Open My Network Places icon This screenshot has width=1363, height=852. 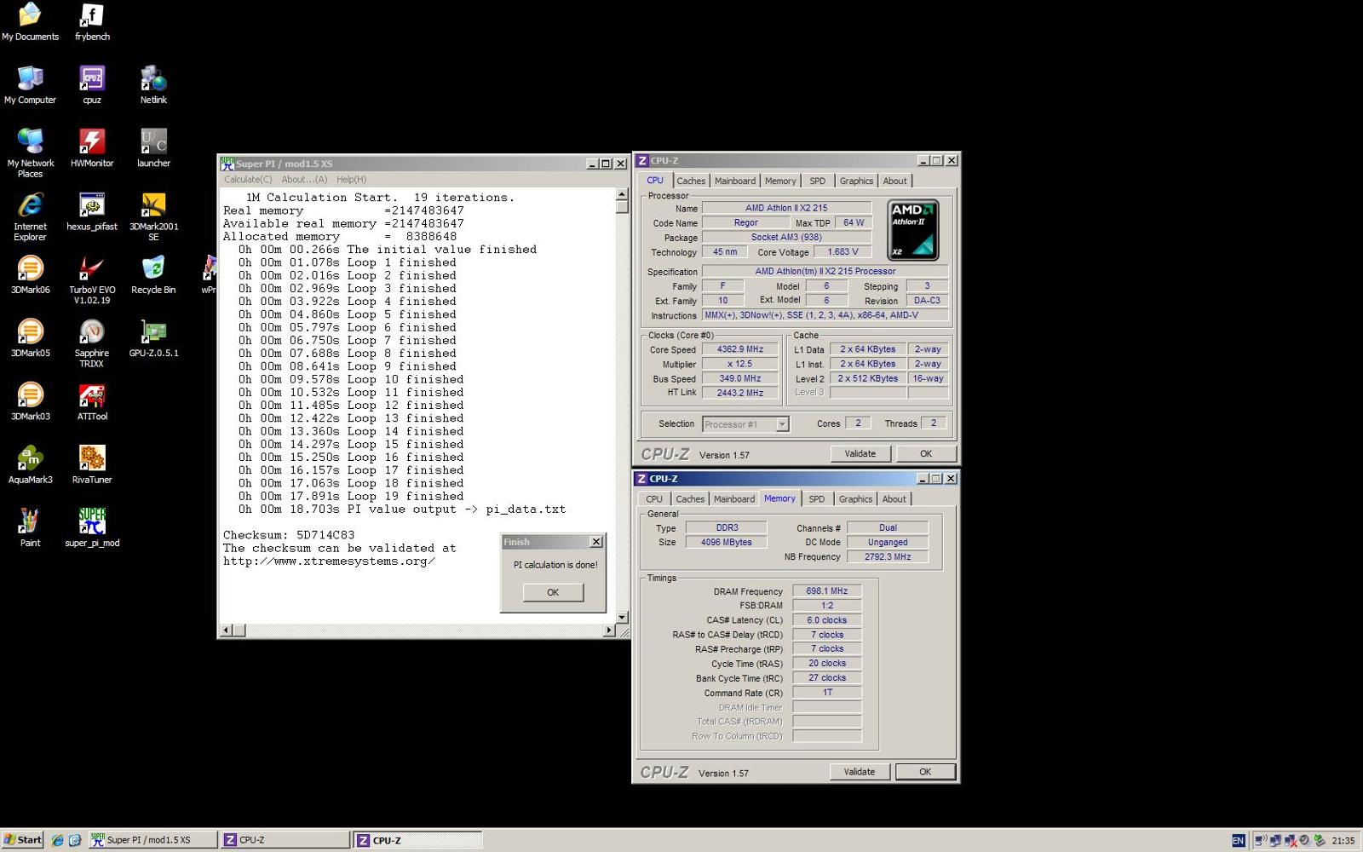pos(30,153)
